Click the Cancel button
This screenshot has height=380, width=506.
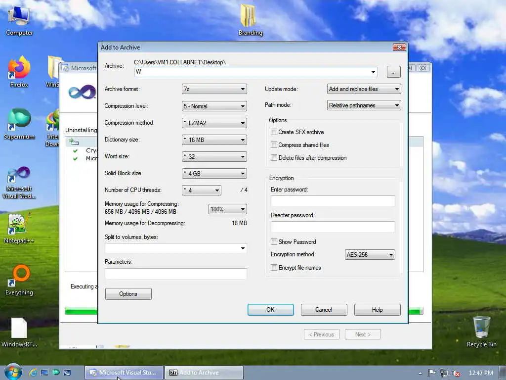click(324, 310)
